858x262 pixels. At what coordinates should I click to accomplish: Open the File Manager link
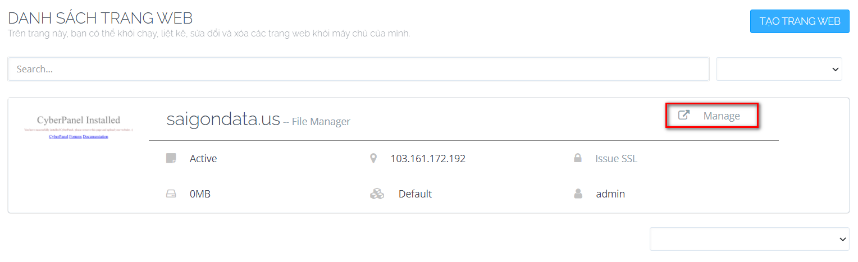click(x=321, y=121)
